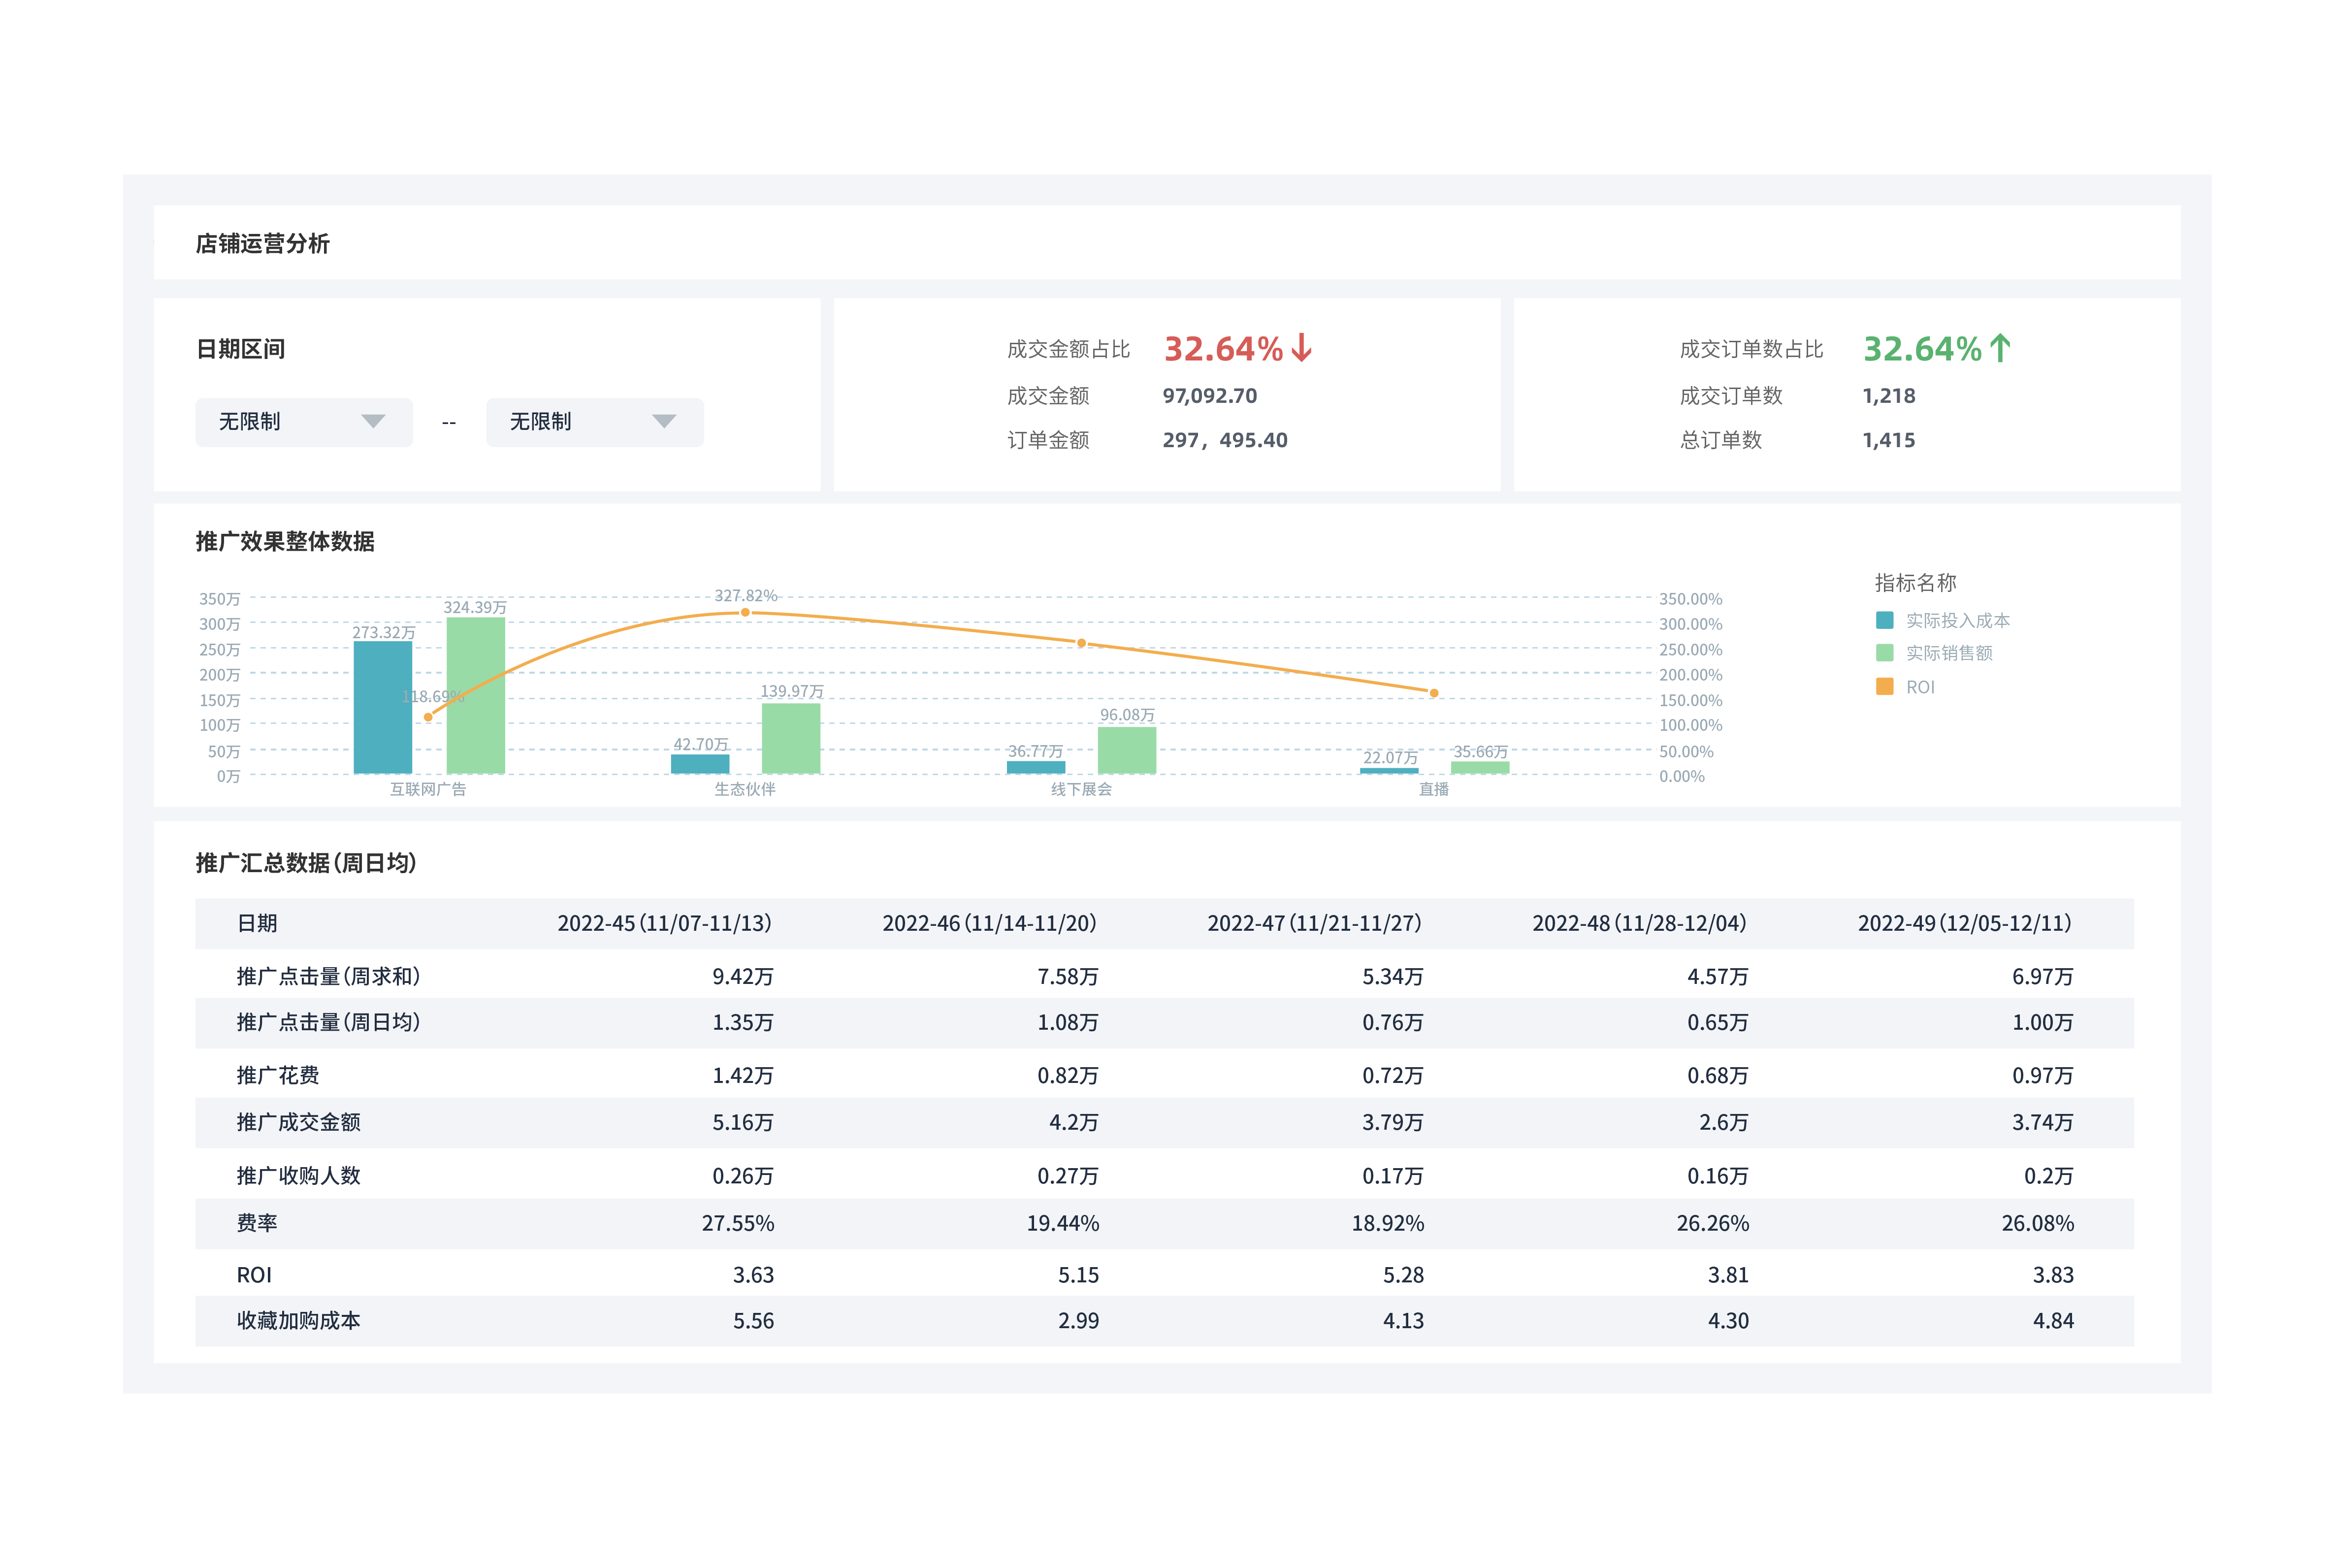This screenshot has width=2335, height=1568.
Task: Click column header 2022-45 (11/07-11/13)
Action: pos(665,924)
